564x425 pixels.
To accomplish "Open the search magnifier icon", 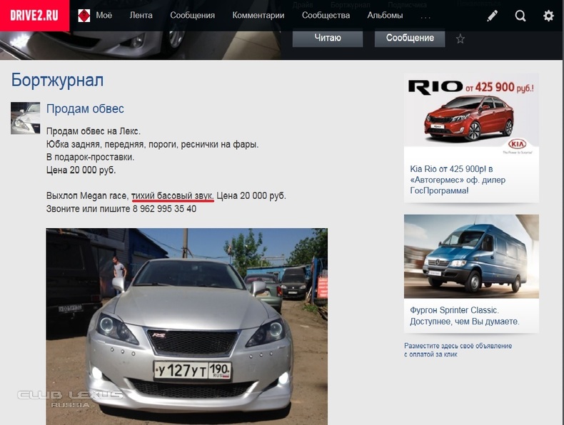I will [520, 16].
